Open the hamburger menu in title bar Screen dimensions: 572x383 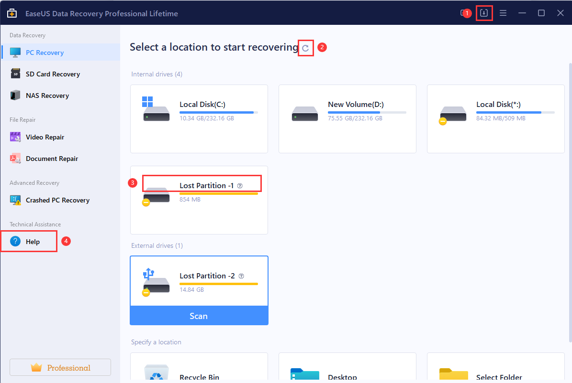[x=503, y=13]
